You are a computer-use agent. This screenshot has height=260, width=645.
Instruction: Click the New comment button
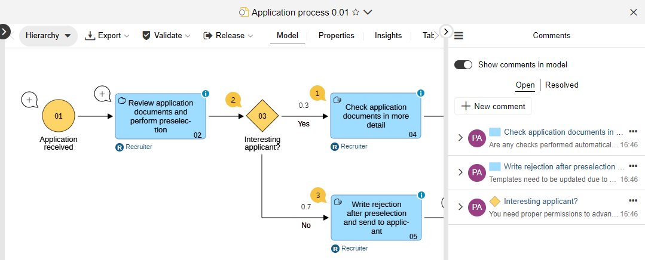(493, 106)
